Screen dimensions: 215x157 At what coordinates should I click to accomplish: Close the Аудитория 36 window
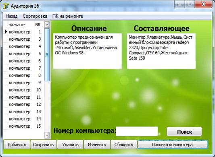tap(204, 4)
